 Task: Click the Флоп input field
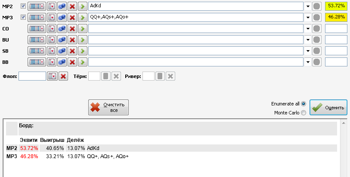click(32, 76)
